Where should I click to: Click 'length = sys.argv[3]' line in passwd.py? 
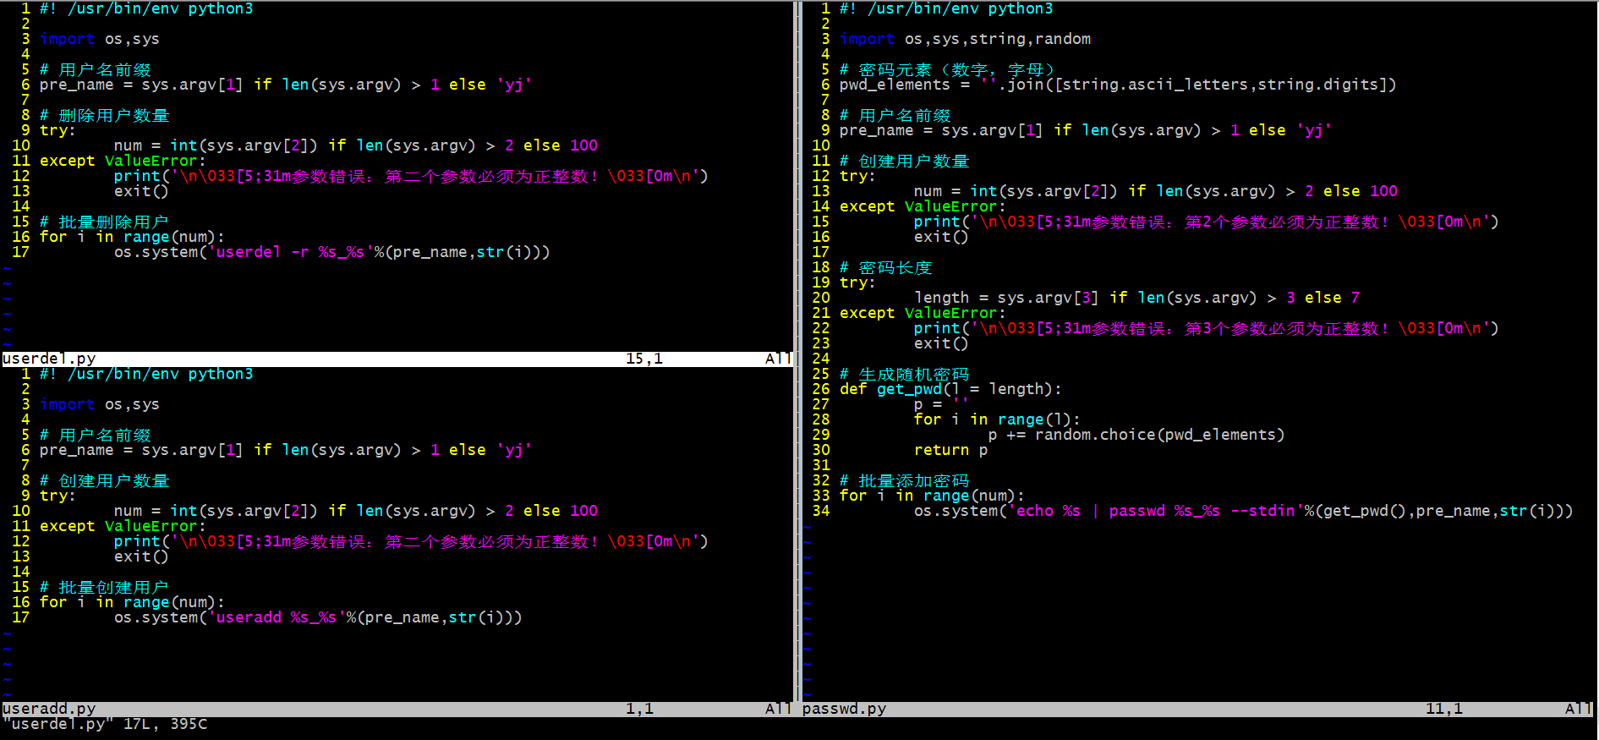click(x=1136, y=298)
